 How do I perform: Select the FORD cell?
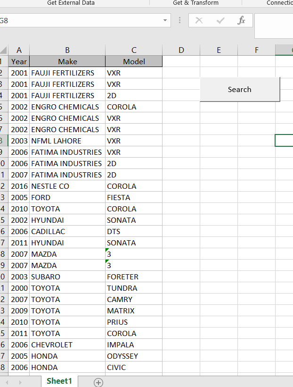tap(67, 197)
